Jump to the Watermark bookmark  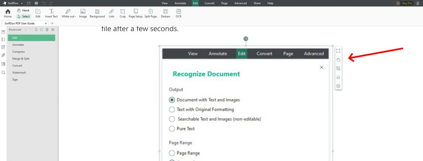(x=19, y=72)
